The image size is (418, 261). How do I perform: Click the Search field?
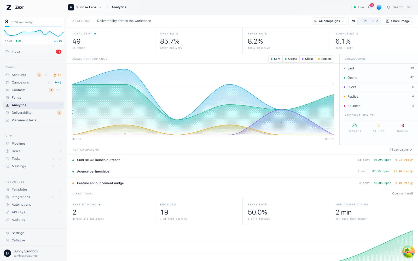coord(399,7)
